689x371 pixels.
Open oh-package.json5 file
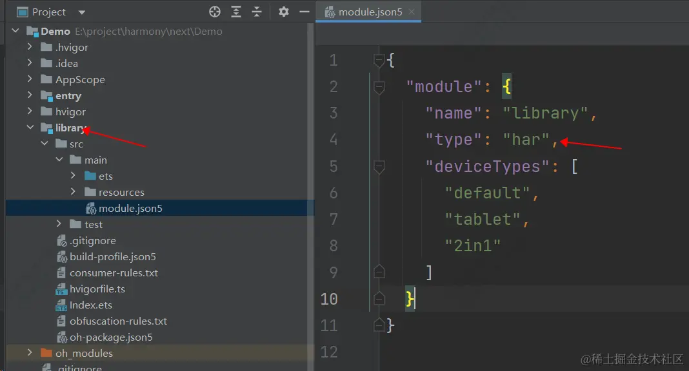click(x=111, y=338)
